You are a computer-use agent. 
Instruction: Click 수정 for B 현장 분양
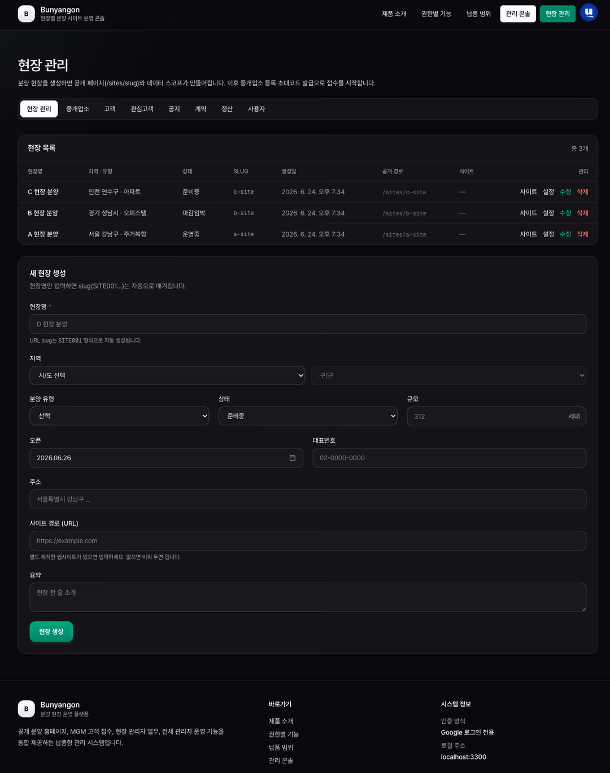[x=565, y=213]
